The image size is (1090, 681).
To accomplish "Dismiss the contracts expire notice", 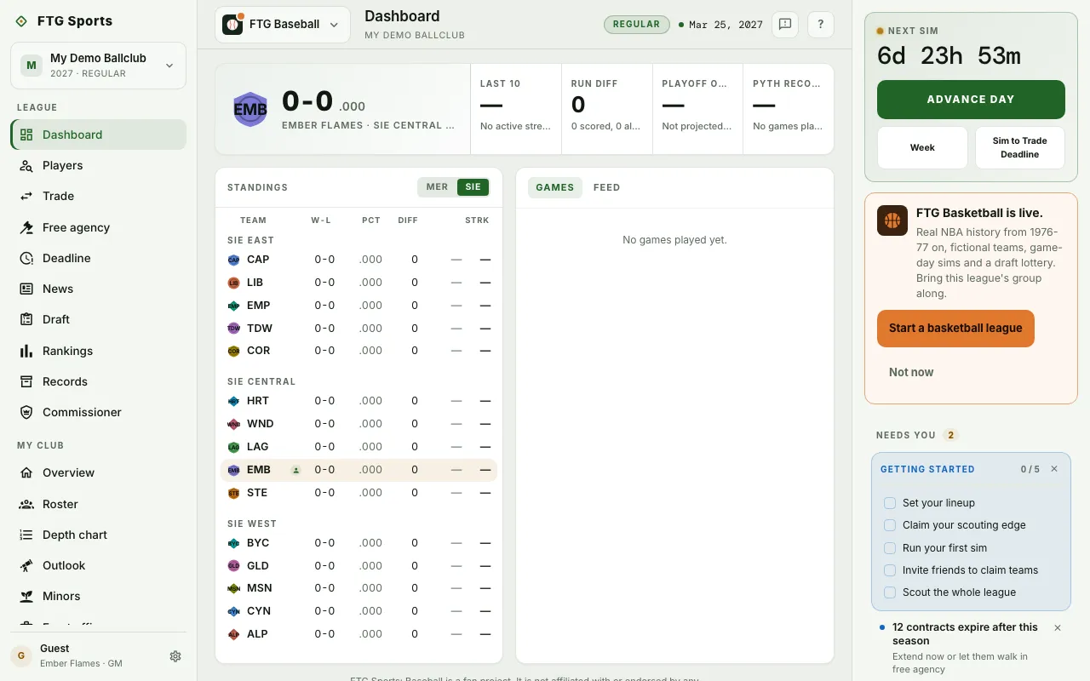I will point(1058,627).
